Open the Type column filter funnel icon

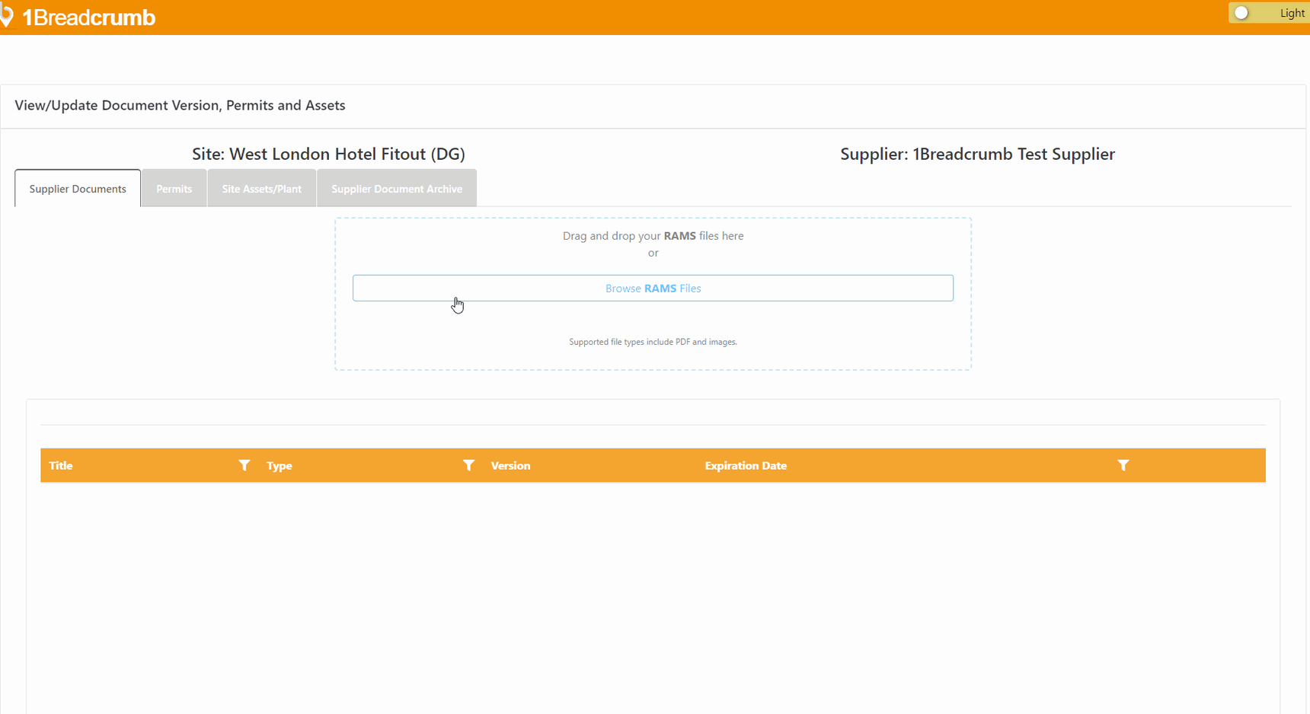(469, 465)
